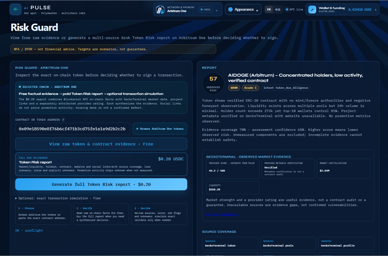Focus the contract or token address field

tap(73, 129)
